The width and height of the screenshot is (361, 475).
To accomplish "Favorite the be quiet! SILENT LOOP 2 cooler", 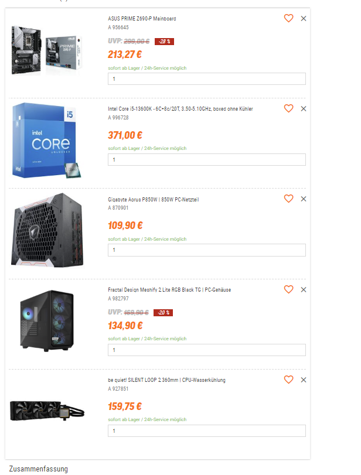I will tap(288, 380).
